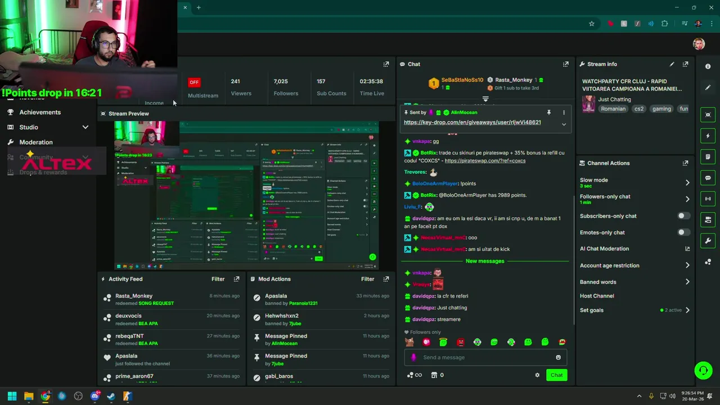Expand the Set goals option

(687, 310)
